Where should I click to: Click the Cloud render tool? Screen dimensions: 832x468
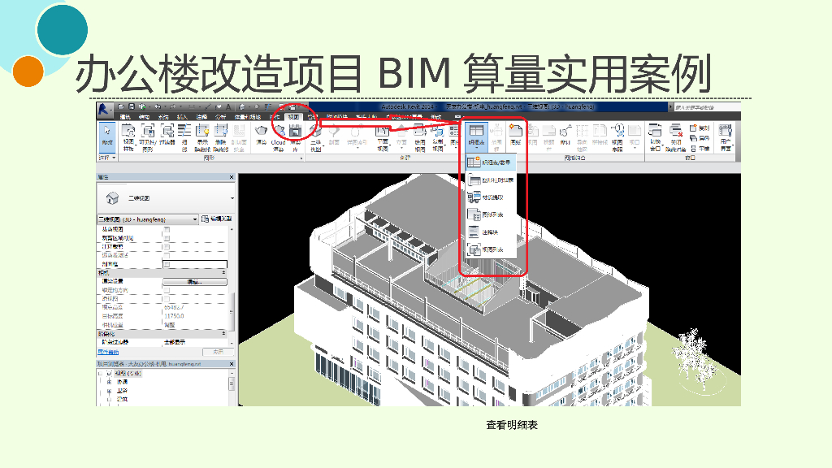pos(279,136)
